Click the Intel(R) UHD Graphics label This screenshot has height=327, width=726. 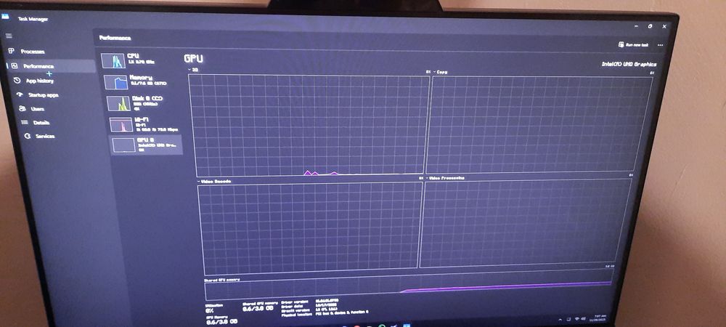(629, 65)
